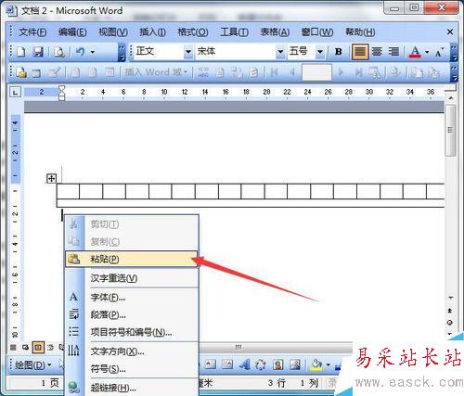Open the 插入 Word 域 dropdown
Image resolution: width=464 pixels, height=396 pixels.
click(x=156, y=72)
